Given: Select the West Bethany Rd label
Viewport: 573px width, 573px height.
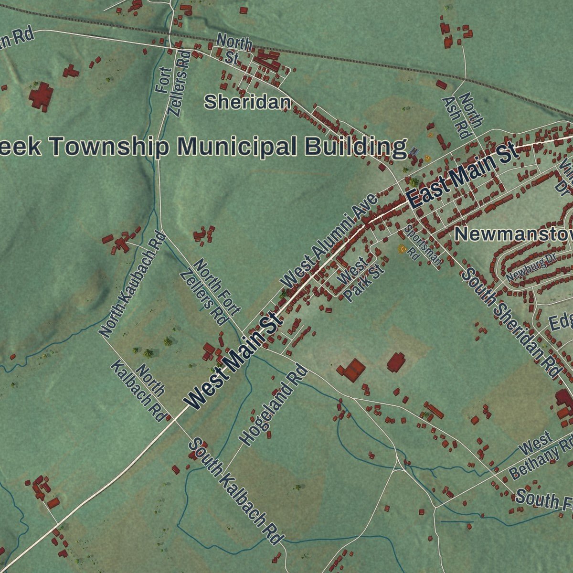Looking at the screenshot, I should click(x=540, y=455).
